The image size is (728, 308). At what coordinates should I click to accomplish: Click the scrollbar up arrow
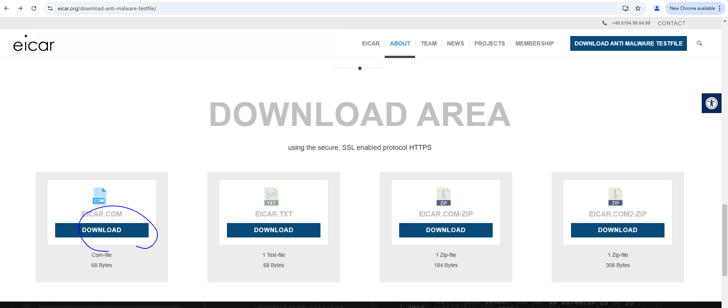point(725,21)
